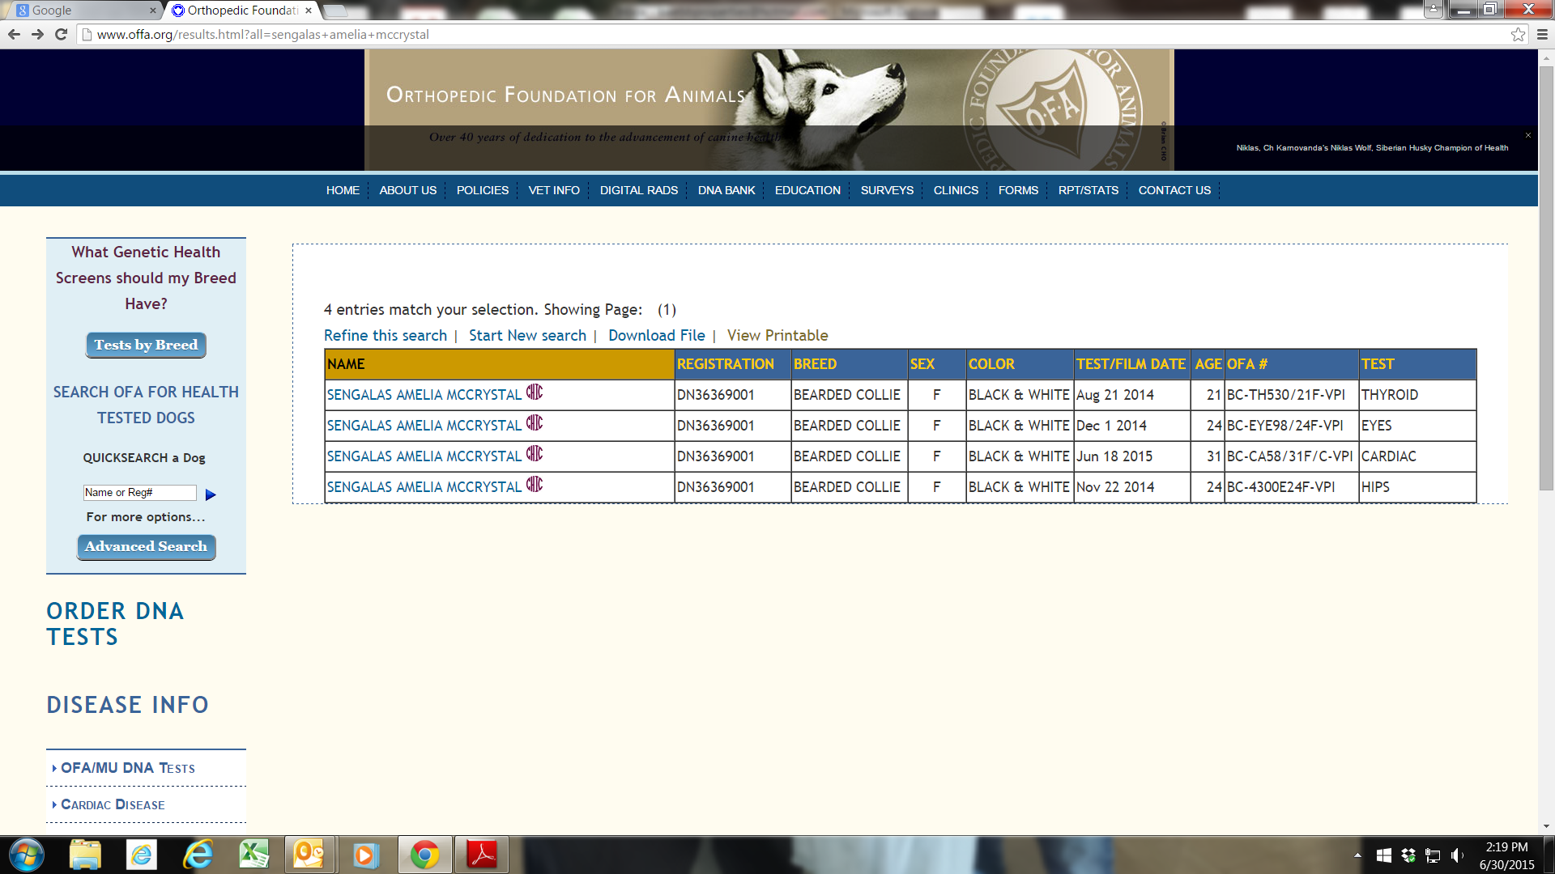The width and height of the screenshot is (1555, 874).
Task: Click CHIC icon in the THYROID row
Action: click(x=535, y=392)
